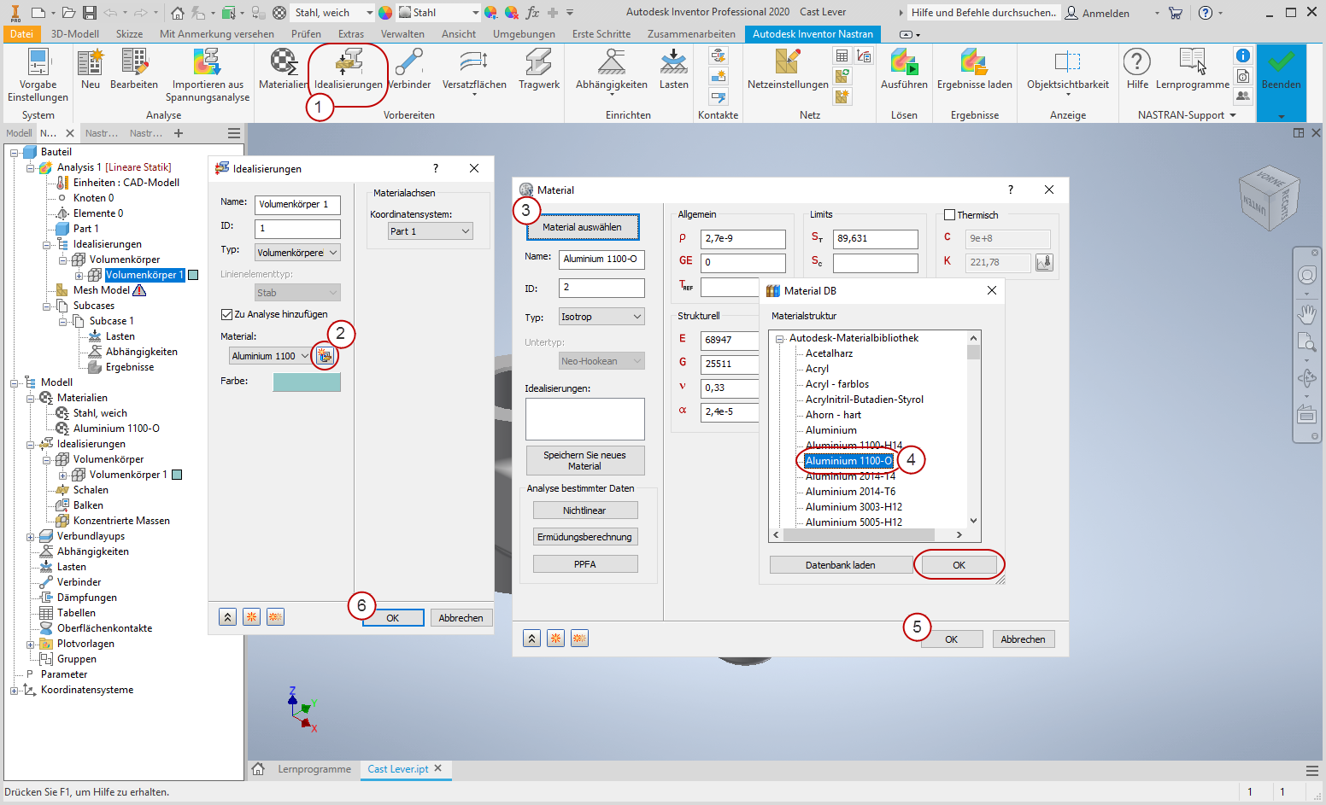Image resolution: width=1326 pixels, height=805 pixels.
Task: Click the E field with value 68947
Action: tap(730, 340)
